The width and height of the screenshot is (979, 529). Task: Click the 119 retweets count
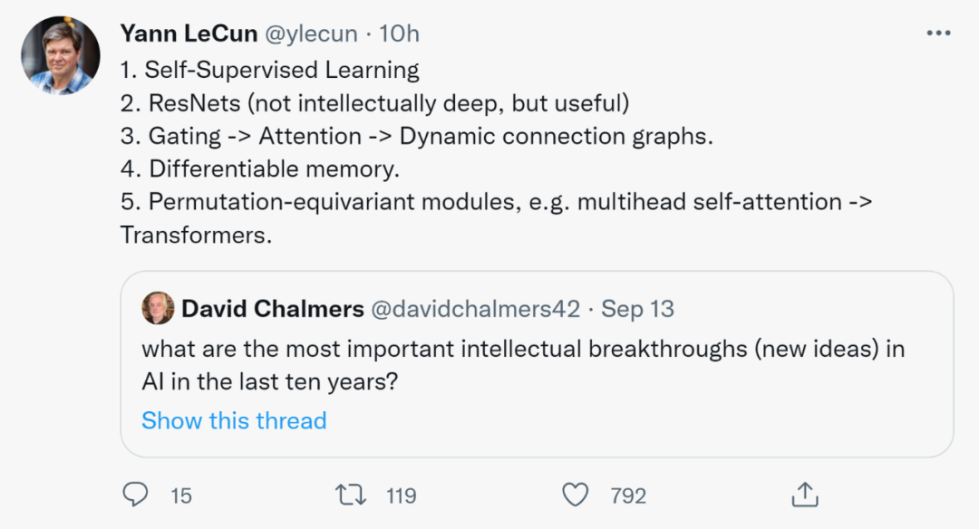[401, 495]
